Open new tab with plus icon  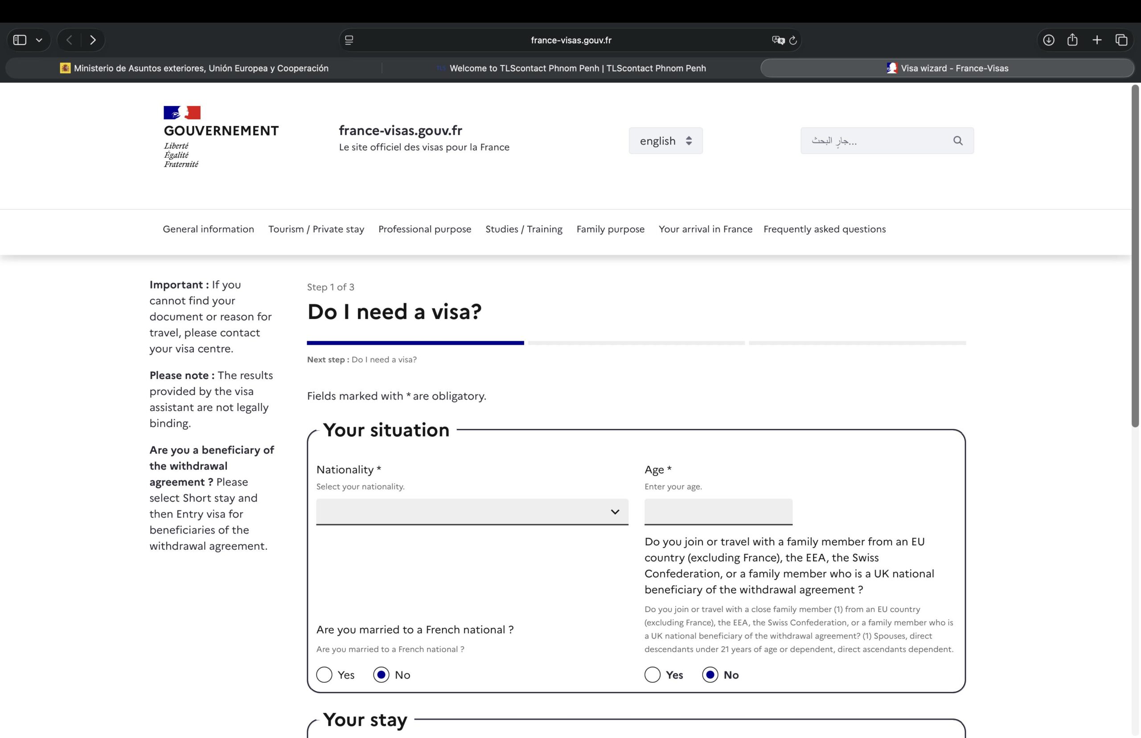1097,40
